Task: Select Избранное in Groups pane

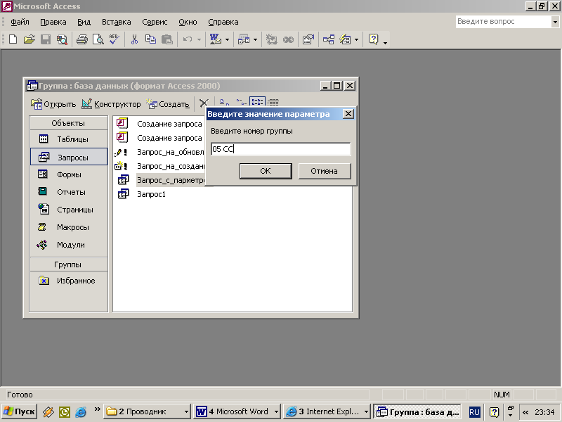Action: (68, 281)
